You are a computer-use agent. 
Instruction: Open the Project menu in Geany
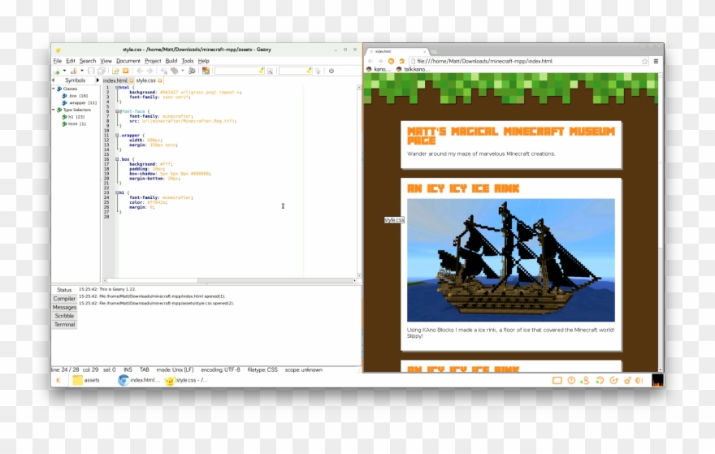coord(153,61)
